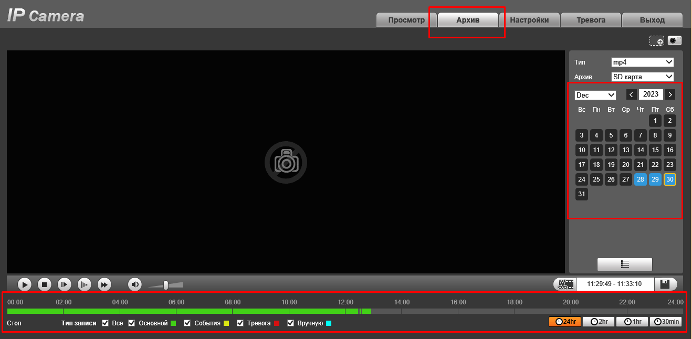
Task: Click the video playback area
Action: 286,162
